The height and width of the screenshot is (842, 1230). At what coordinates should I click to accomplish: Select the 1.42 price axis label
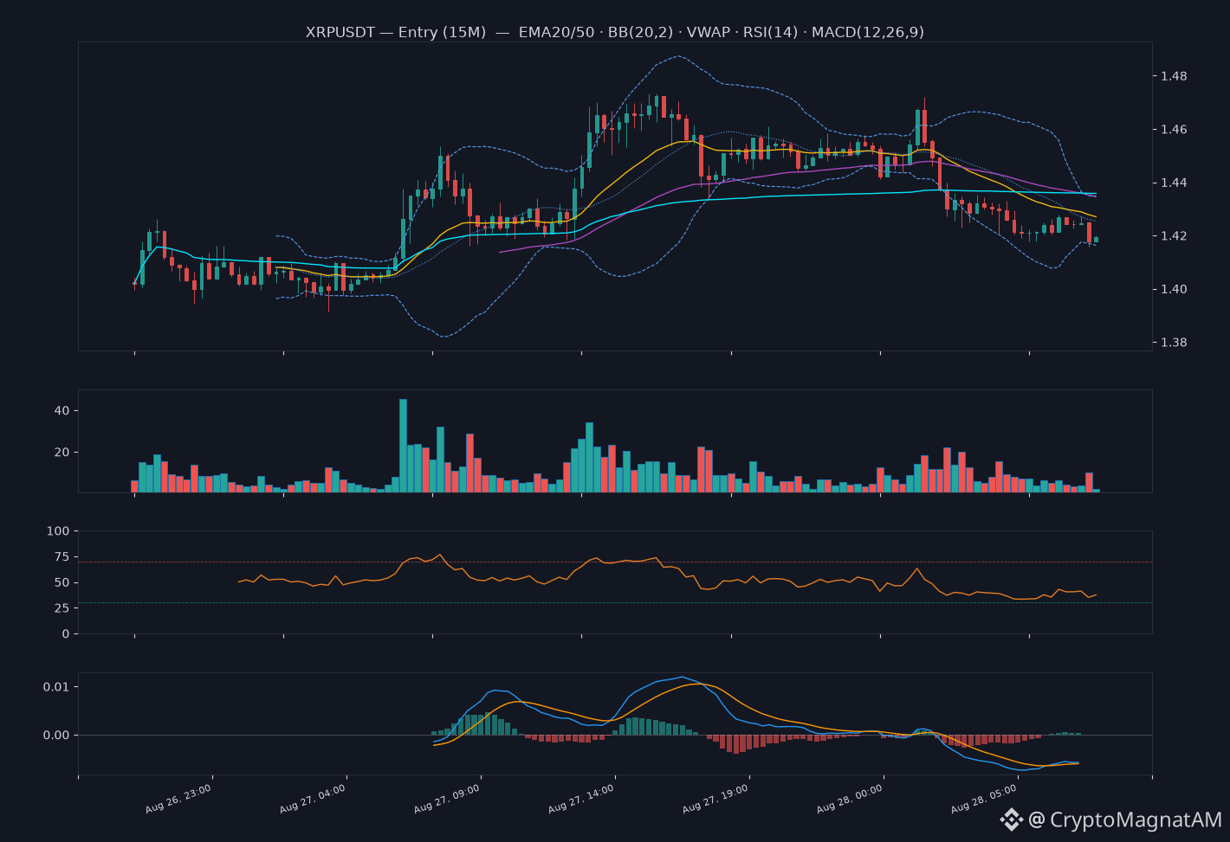(1175, 236)
